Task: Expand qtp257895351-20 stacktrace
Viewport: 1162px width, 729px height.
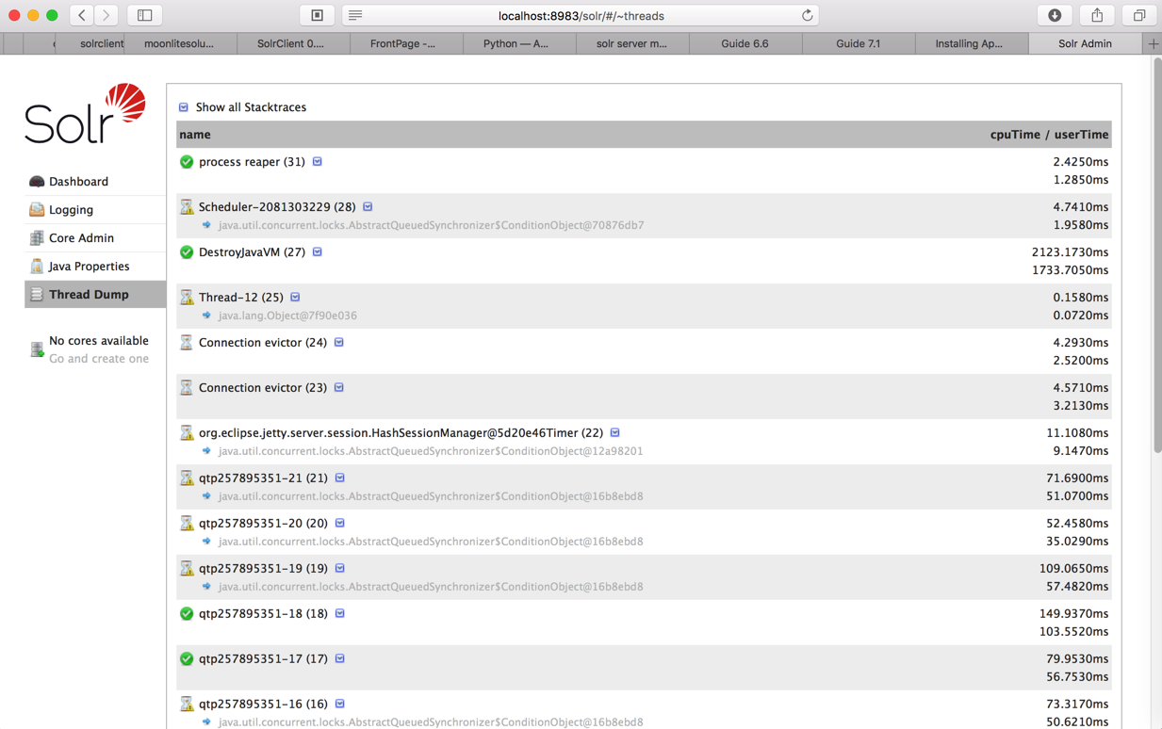Action: pos(340,524)
